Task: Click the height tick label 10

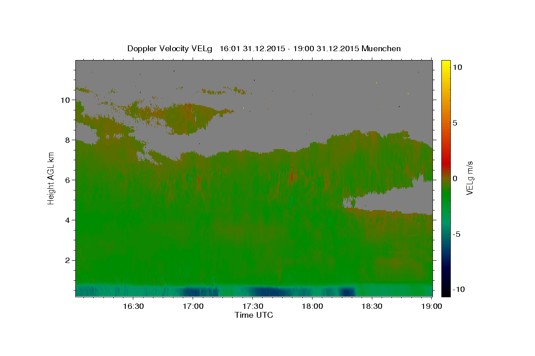Action: pyautogui.click(x=66, y=100)
